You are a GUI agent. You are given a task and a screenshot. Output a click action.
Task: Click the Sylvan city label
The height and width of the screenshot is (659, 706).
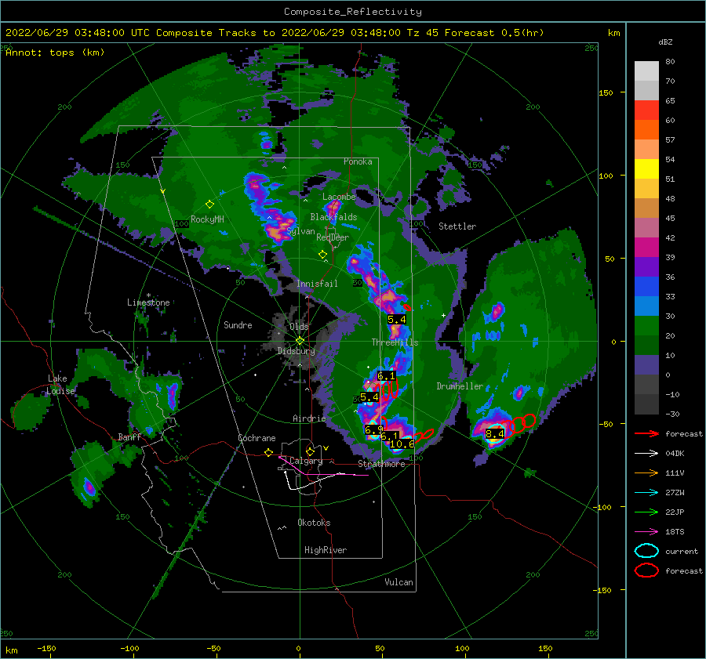point(300,231)
